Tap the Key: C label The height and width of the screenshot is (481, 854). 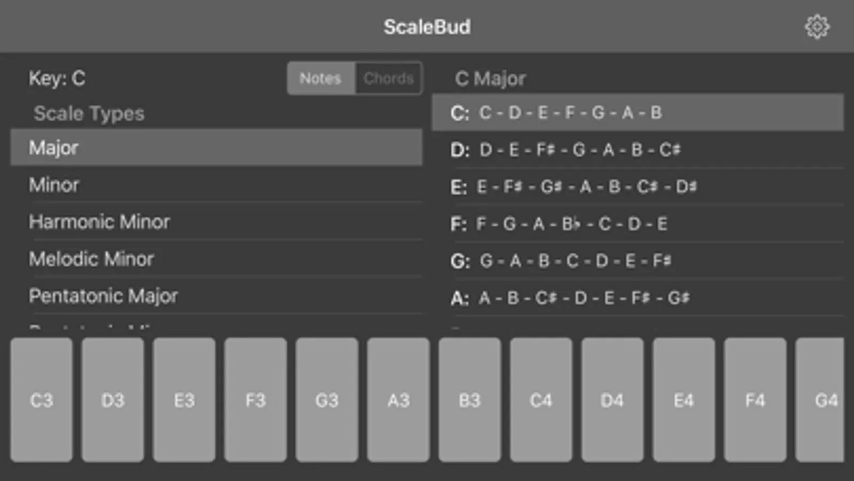point(57,79)
